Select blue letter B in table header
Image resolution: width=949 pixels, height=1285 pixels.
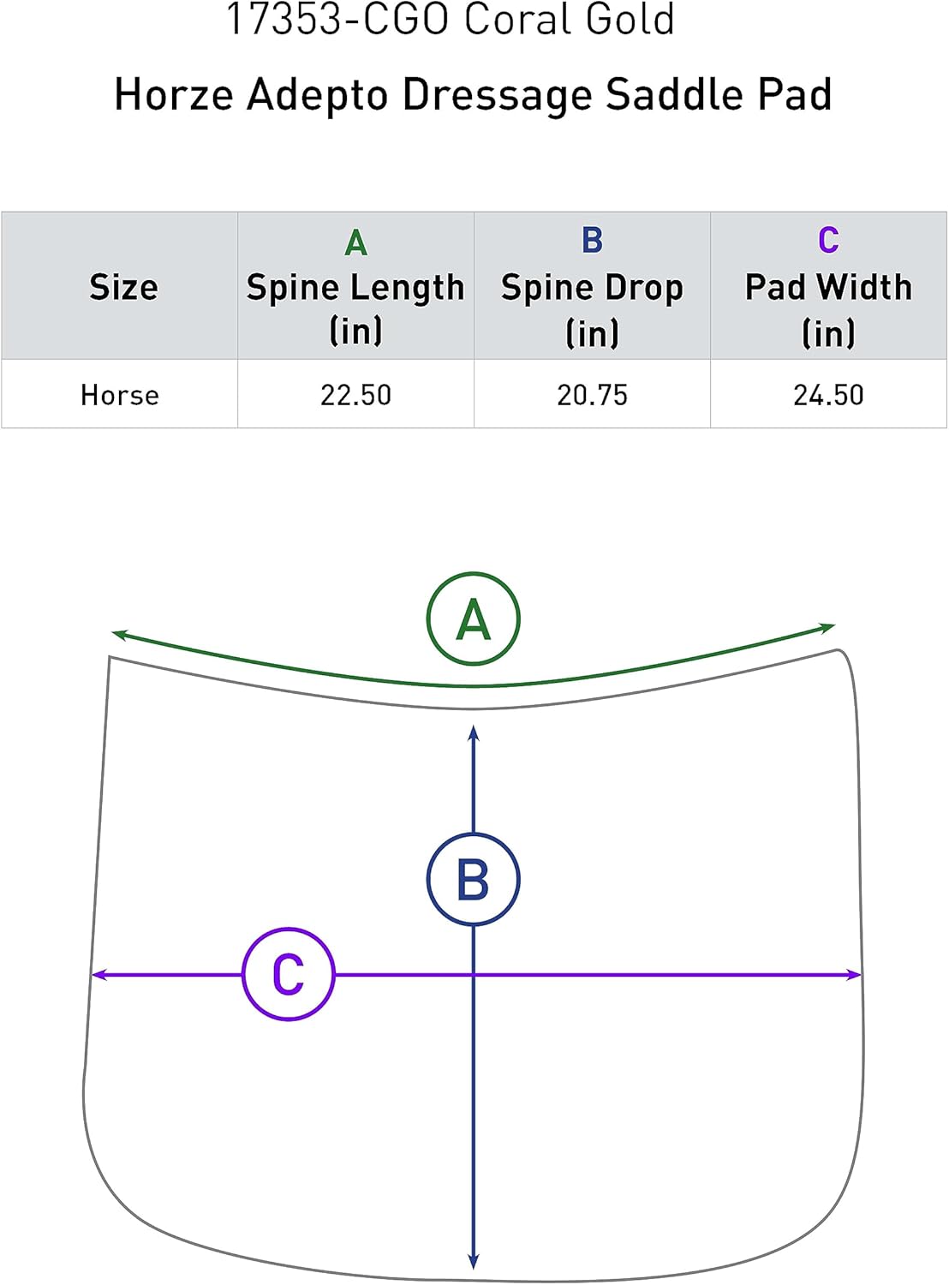592,241
